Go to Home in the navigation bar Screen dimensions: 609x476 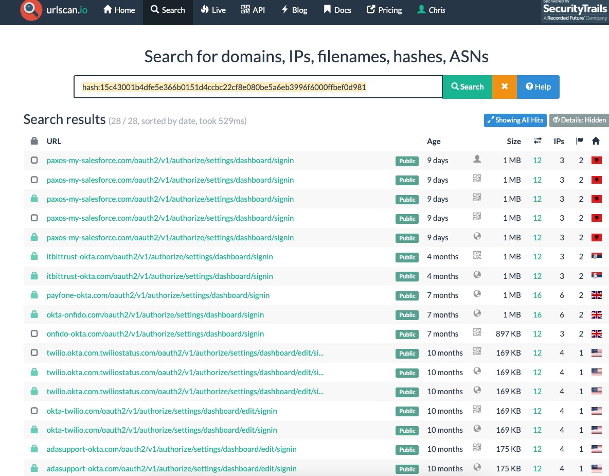(119, 10)
